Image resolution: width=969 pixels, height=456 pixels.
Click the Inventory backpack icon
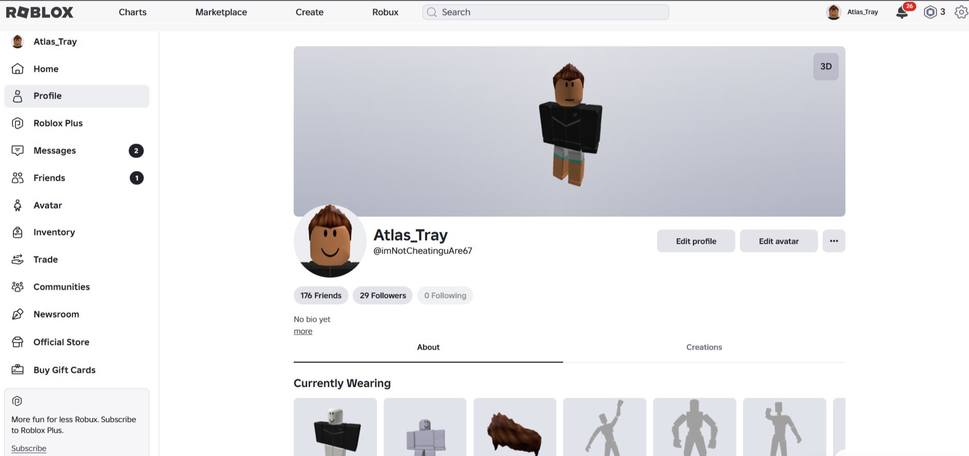[18, 232]
